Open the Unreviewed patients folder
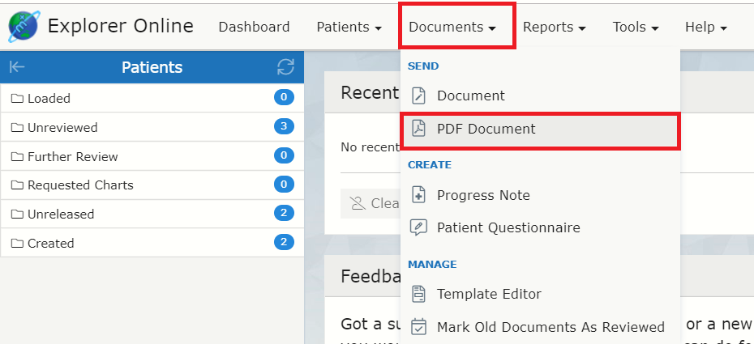Screen dimensions: 754x344 (152, 127)
